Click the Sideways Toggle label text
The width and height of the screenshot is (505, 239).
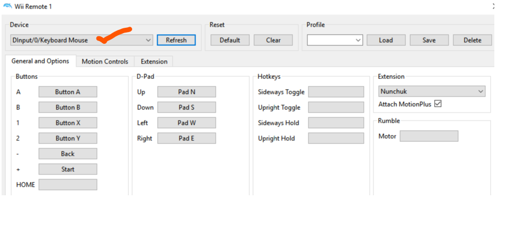pos(281,92)
